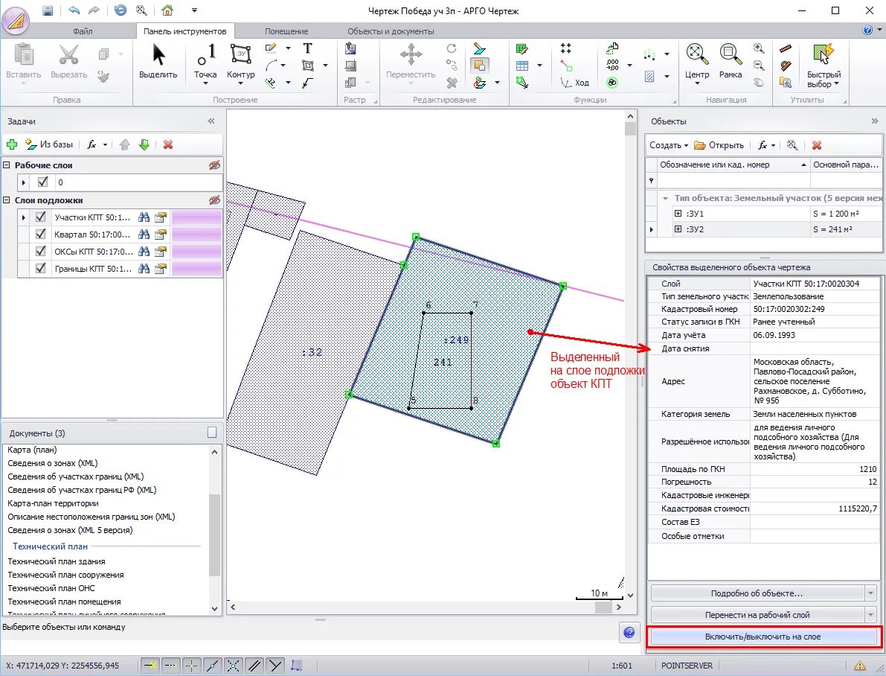Image resolution: width=886 pixels, height=676 pixels.
Task: Click the ruler measure tool in Утилиты
Action: coord(786,49)
